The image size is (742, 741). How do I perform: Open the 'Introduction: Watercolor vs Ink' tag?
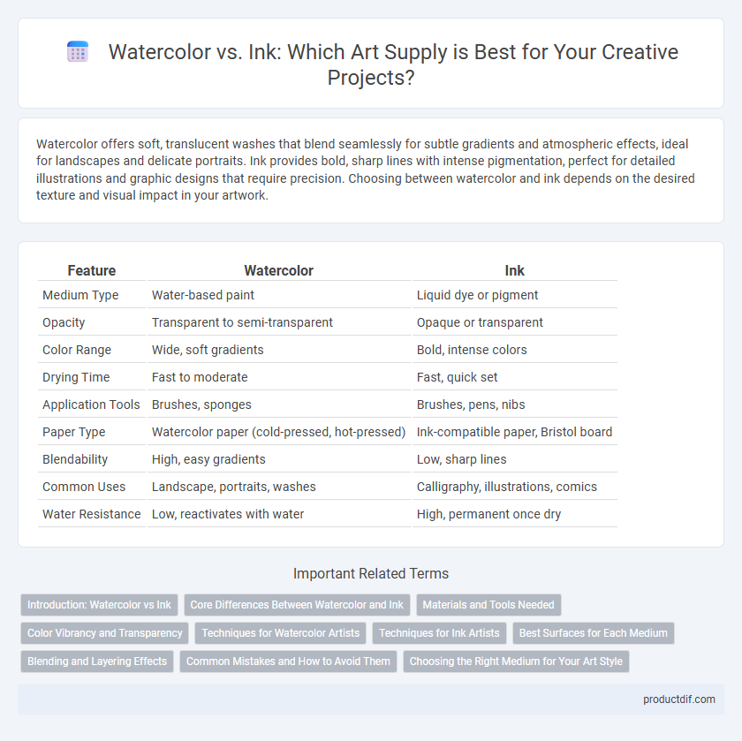click(x=99, y=605)
